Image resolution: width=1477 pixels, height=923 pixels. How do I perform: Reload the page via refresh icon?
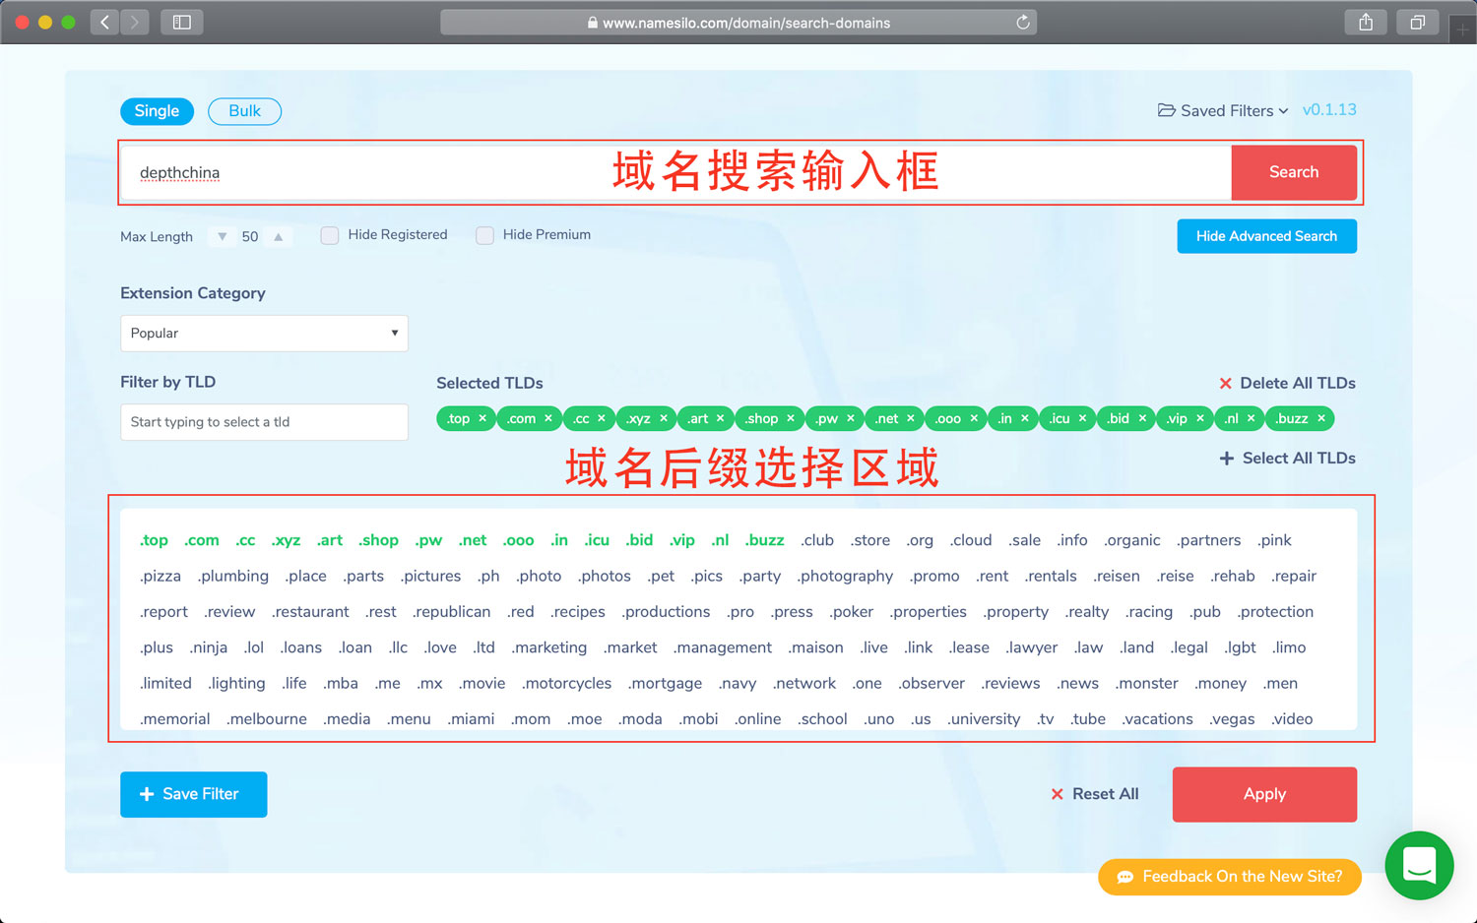[x=1023, y=22]
